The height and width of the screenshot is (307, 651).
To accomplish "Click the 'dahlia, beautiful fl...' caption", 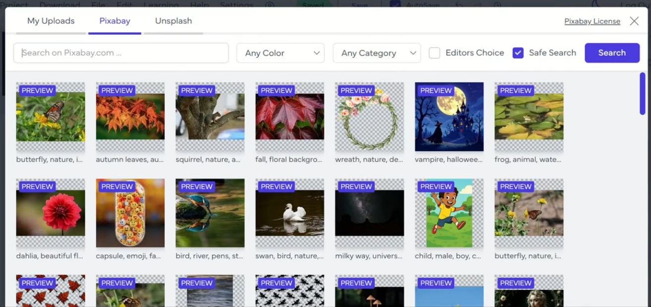I will coord(50,256).
